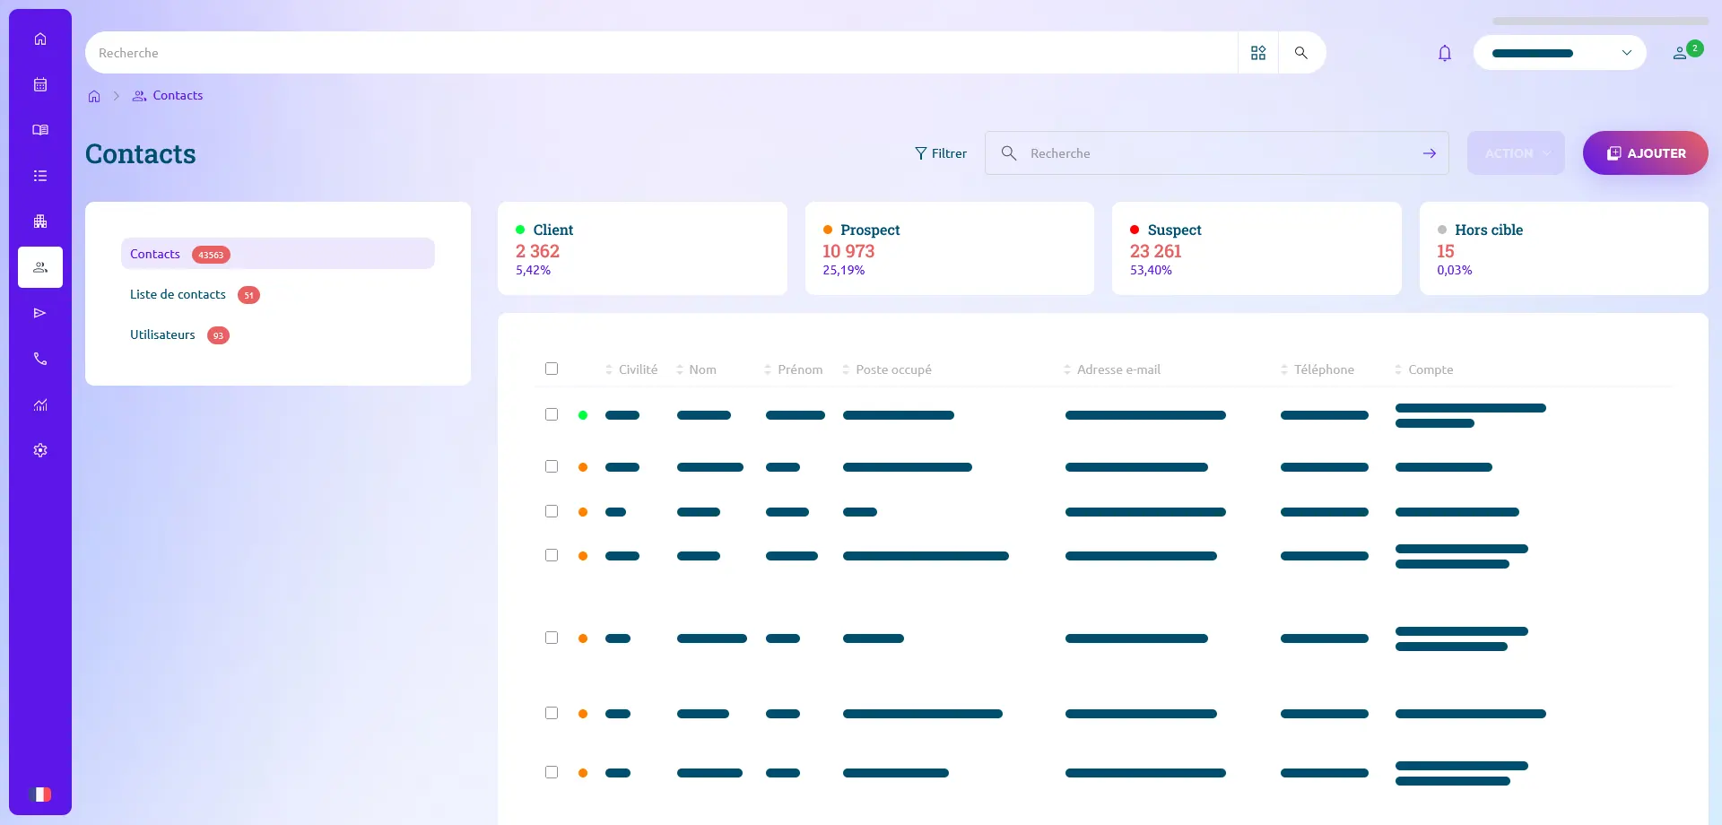
Task: Check the checkbox on the third contact row
Action: pos(552,511)
